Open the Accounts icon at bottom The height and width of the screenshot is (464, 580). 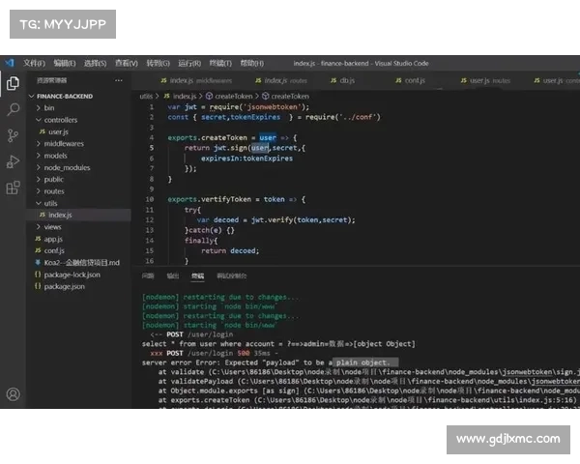pyautogui.click(x=13, y=394)
